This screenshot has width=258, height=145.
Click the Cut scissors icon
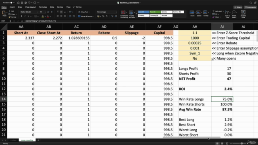pos(10,11)
